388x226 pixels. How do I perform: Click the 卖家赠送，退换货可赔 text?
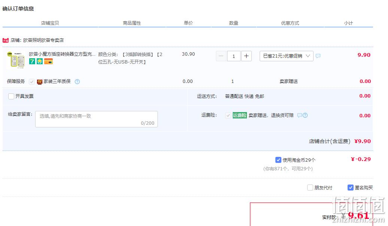pyautogui.click(x=271, y=115)
